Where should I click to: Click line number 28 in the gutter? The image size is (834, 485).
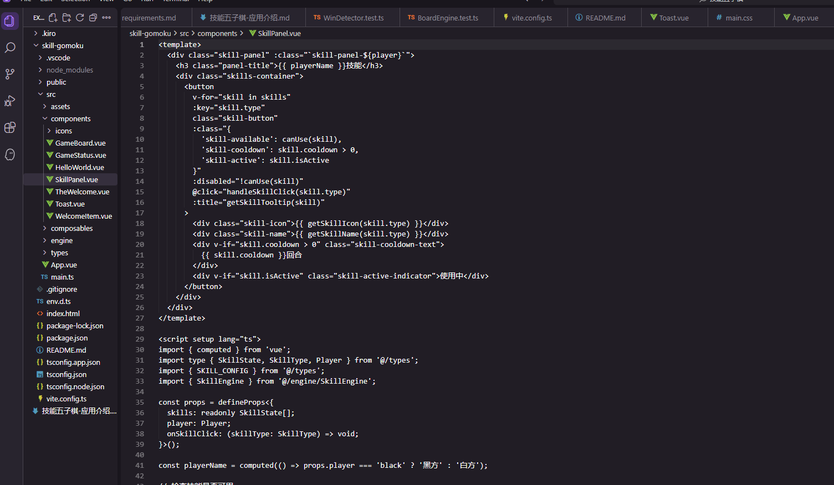pyautogui.click(x=140, y=328)
